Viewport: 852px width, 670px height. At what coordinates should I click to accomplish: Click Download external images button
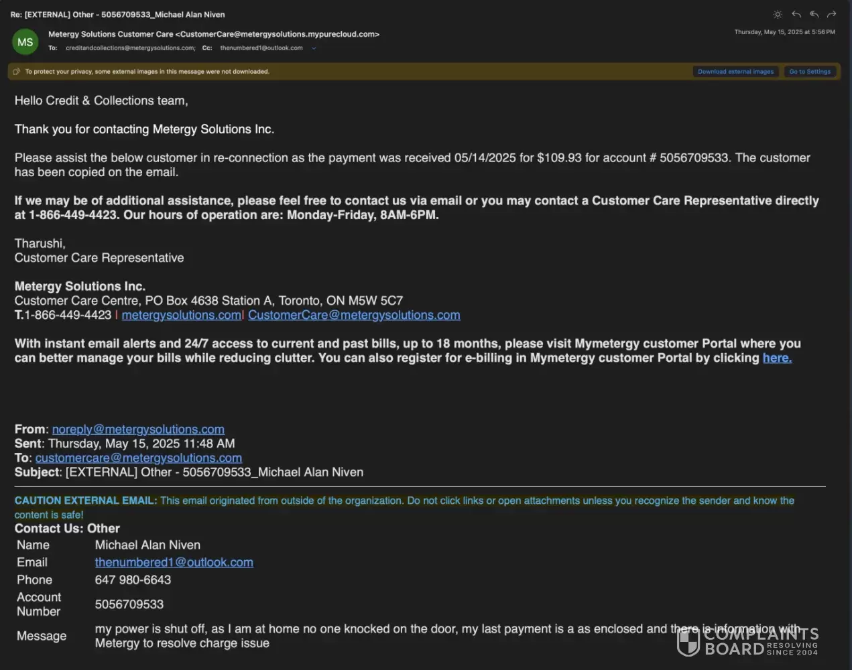735,72
